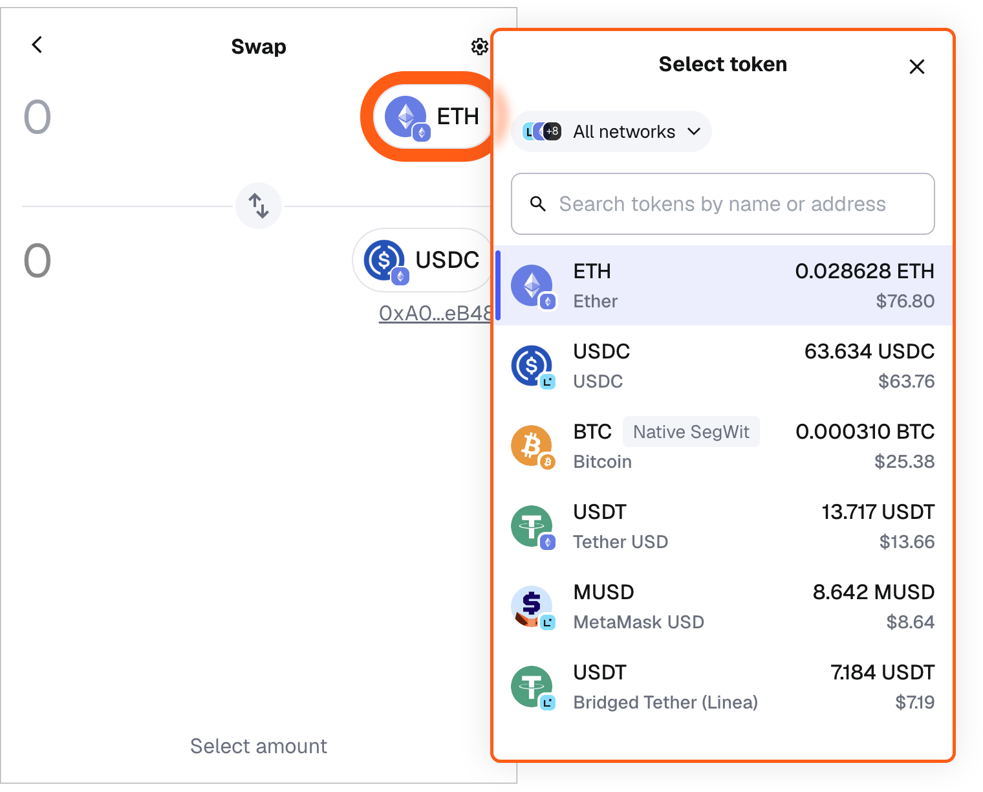
Task: Click the 0.028628 ETH balance value
Action: click(865, 271)
